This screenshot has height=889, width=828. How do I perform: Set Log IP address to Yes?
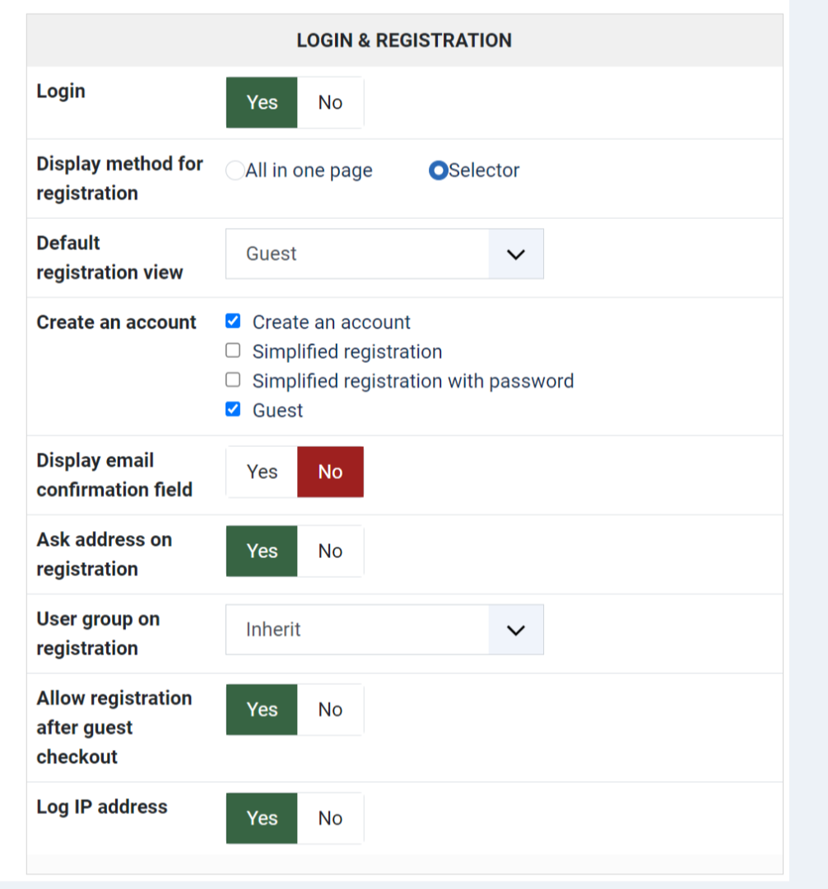(262, 818)
